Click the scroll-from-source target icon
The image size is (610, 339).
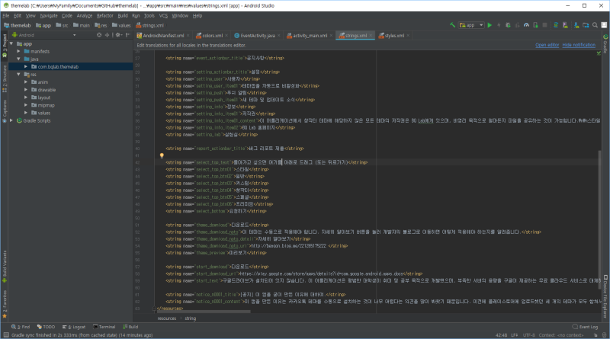pos(99,35)
